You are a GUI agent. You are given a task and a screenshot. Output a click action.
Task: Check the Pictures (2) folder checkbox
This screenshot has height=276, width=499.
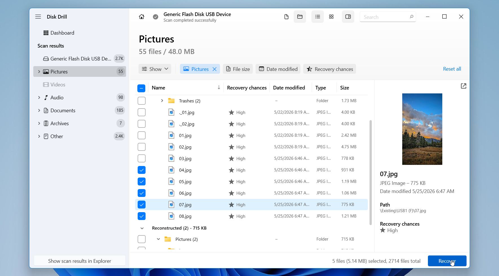(x=142, y=239)
